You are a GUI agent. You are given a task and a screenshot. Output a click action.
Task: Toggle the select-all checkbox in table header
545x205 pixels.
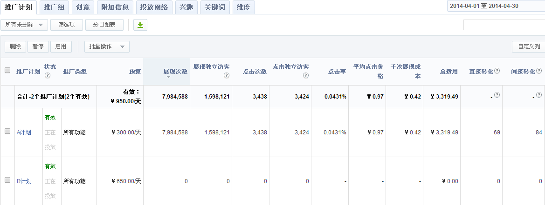tap(7, 71)
